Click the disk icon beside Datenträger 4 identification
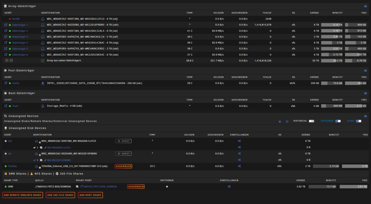The image size is (371, 204). (43, 43)
